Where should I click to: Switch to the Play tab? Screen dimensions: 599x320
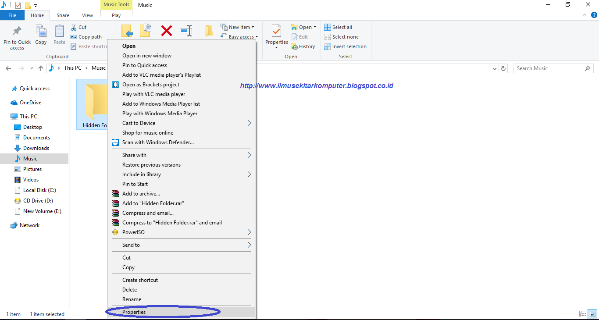(x=116, y=15)
